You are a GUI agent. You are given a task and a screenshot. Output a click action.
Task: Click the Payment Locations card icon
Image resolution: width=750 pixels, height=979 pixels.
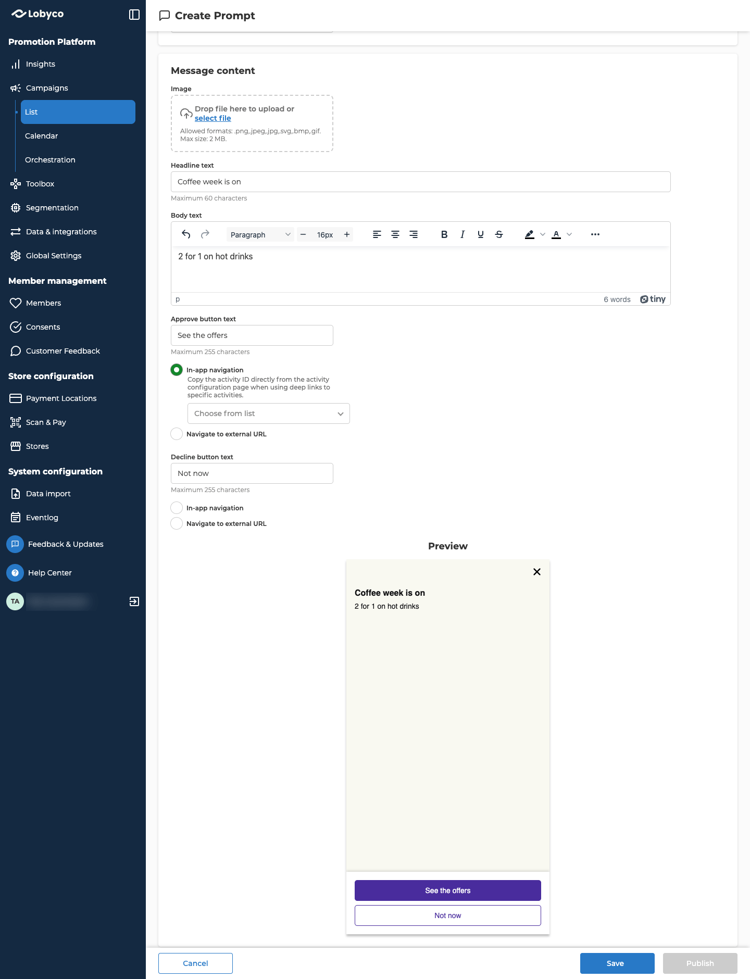[x=16, y=398]
